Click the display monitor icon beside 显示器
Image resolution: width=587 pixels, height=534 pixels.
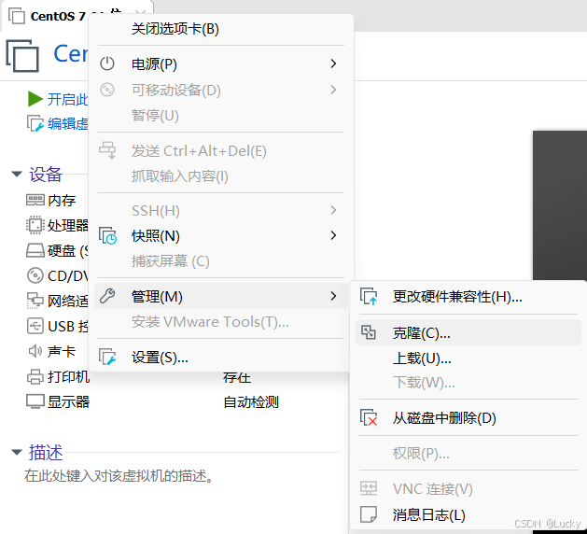pos(35,401)
